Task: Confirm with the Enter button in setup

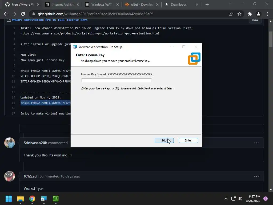Action: pyautogui.click(x=188, y=140)
